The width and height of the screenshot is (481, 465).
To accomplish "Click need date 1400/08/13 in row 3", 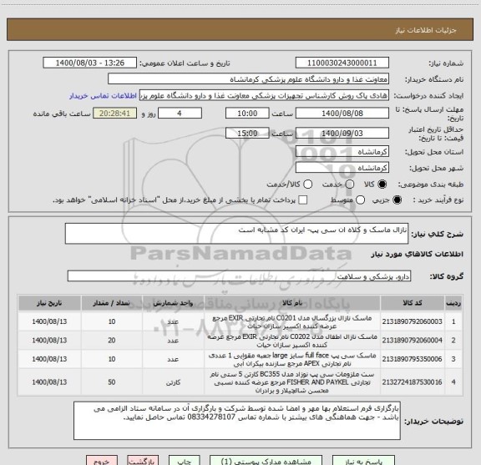I will [x=49, y=359].
